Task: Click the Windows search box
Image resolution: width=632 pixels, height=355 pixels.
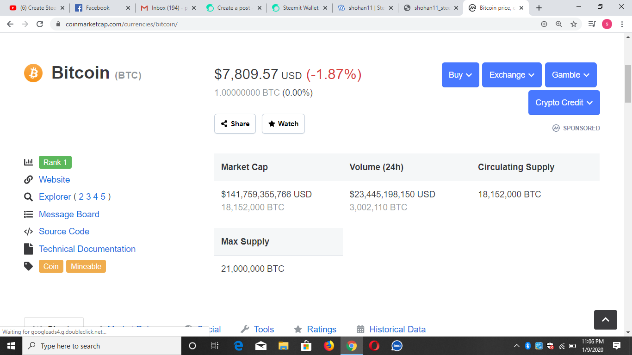Action: click(x=101, y=346)
